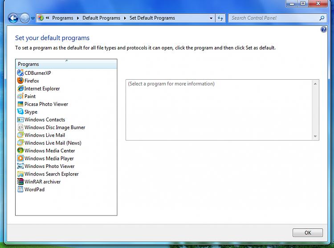The width and height of the screenshot is (334, 248).
Task: Select Picasa Photo Viewer by its name
Action: [x=46, y=104]
